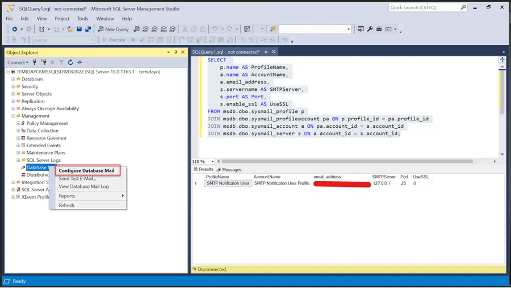Click the Analysis Services DMX Query icon
This screenshot has height=288, width=511.
click(154, 29)
